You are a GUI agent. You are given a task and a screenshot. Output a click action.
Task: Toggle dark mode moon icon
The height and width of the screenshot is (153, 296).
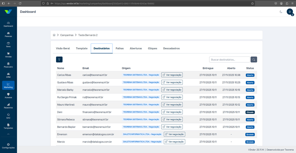pyautogui.click(x=281, y=12)
